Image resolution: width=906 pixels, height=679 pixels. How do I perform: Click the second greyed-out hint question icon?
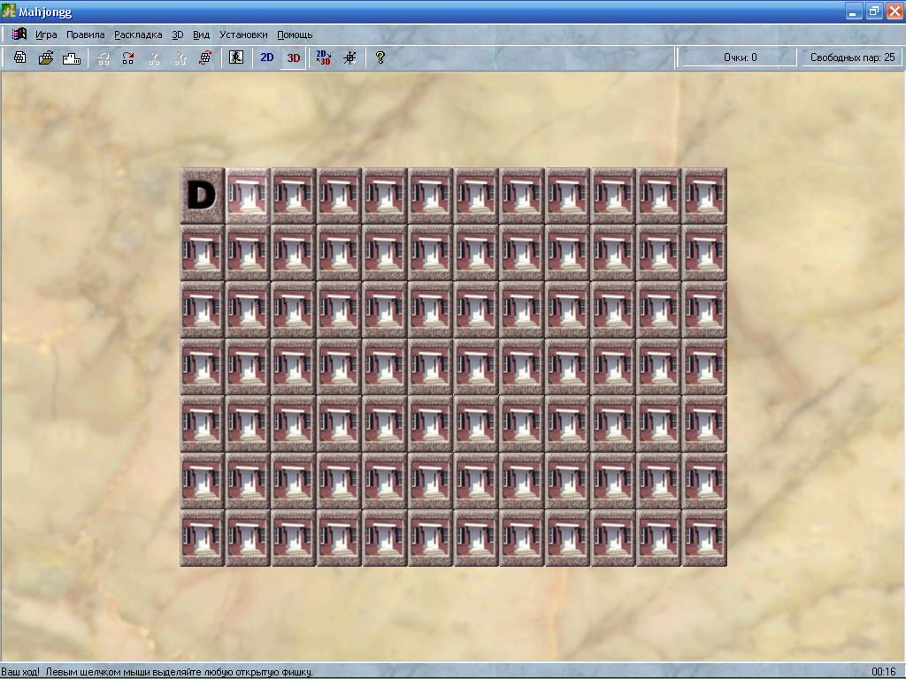tap(180, 57)
